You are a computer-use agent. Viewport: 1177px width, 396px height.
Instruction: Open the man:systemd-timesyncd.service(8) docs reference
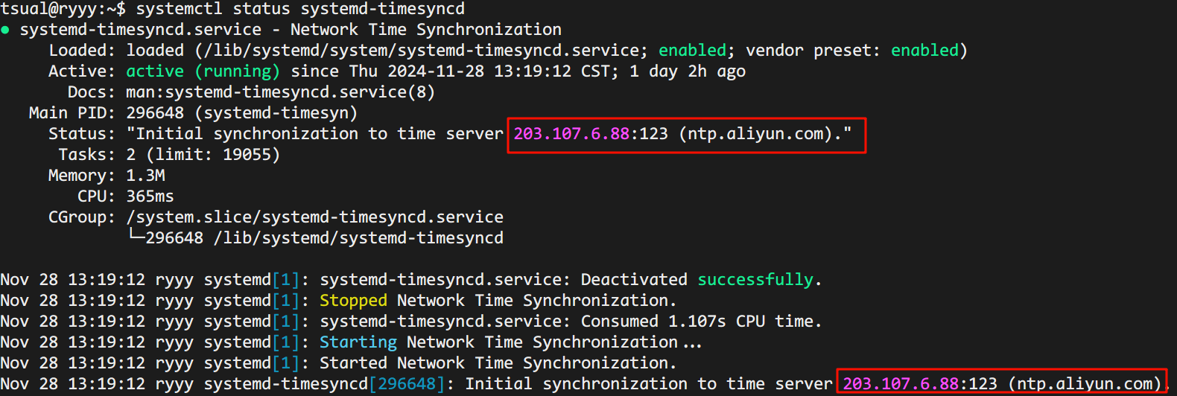tap(280, 92)
